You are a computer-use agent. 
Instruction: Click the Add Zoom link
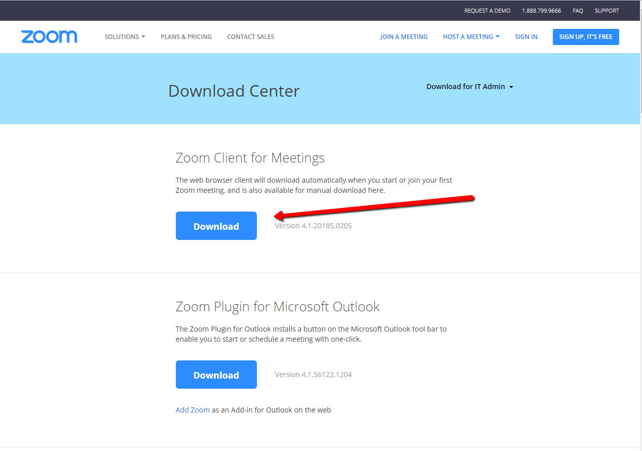tap(193, 409)
